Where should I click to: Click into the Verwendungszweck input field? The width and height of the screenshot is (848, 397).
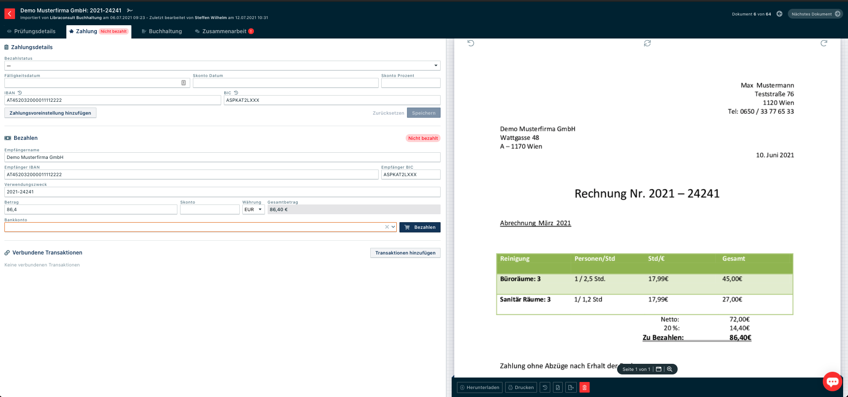coord(222,192)
